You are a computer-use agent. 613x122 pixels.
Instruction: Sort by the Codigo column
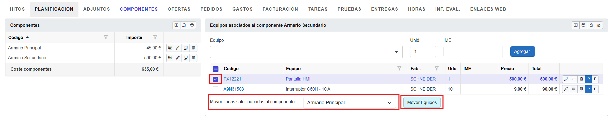point(16,37)
